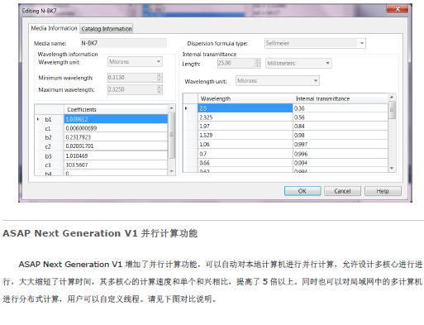The height and width of the screenshot is (325, 424).
Task: Select transmittance cell 0.98
Action: pos(341,135)
